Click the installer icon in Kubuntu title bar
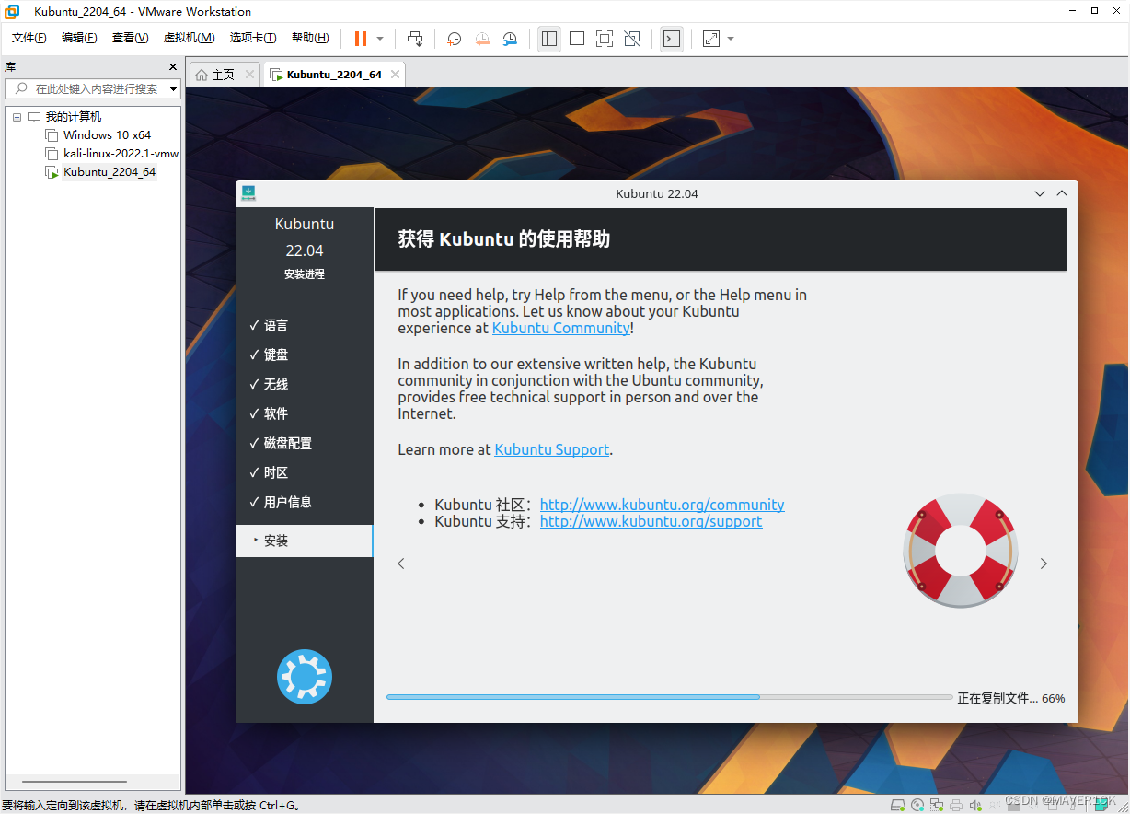 [x=248, y=193]
